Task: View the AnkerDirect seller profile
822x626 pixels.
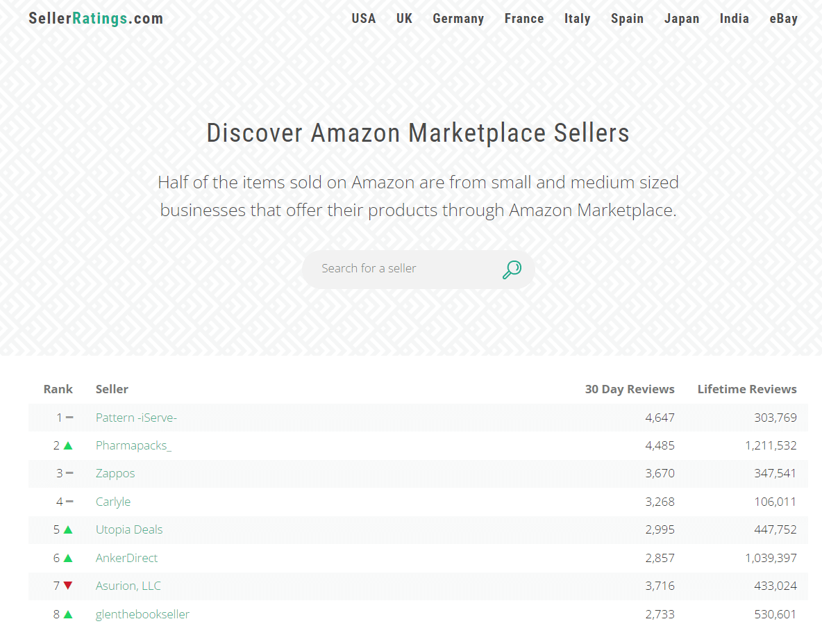Action: click(x=126, y=558)
